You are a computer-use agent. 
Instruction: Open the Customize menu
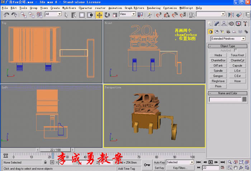170,8
